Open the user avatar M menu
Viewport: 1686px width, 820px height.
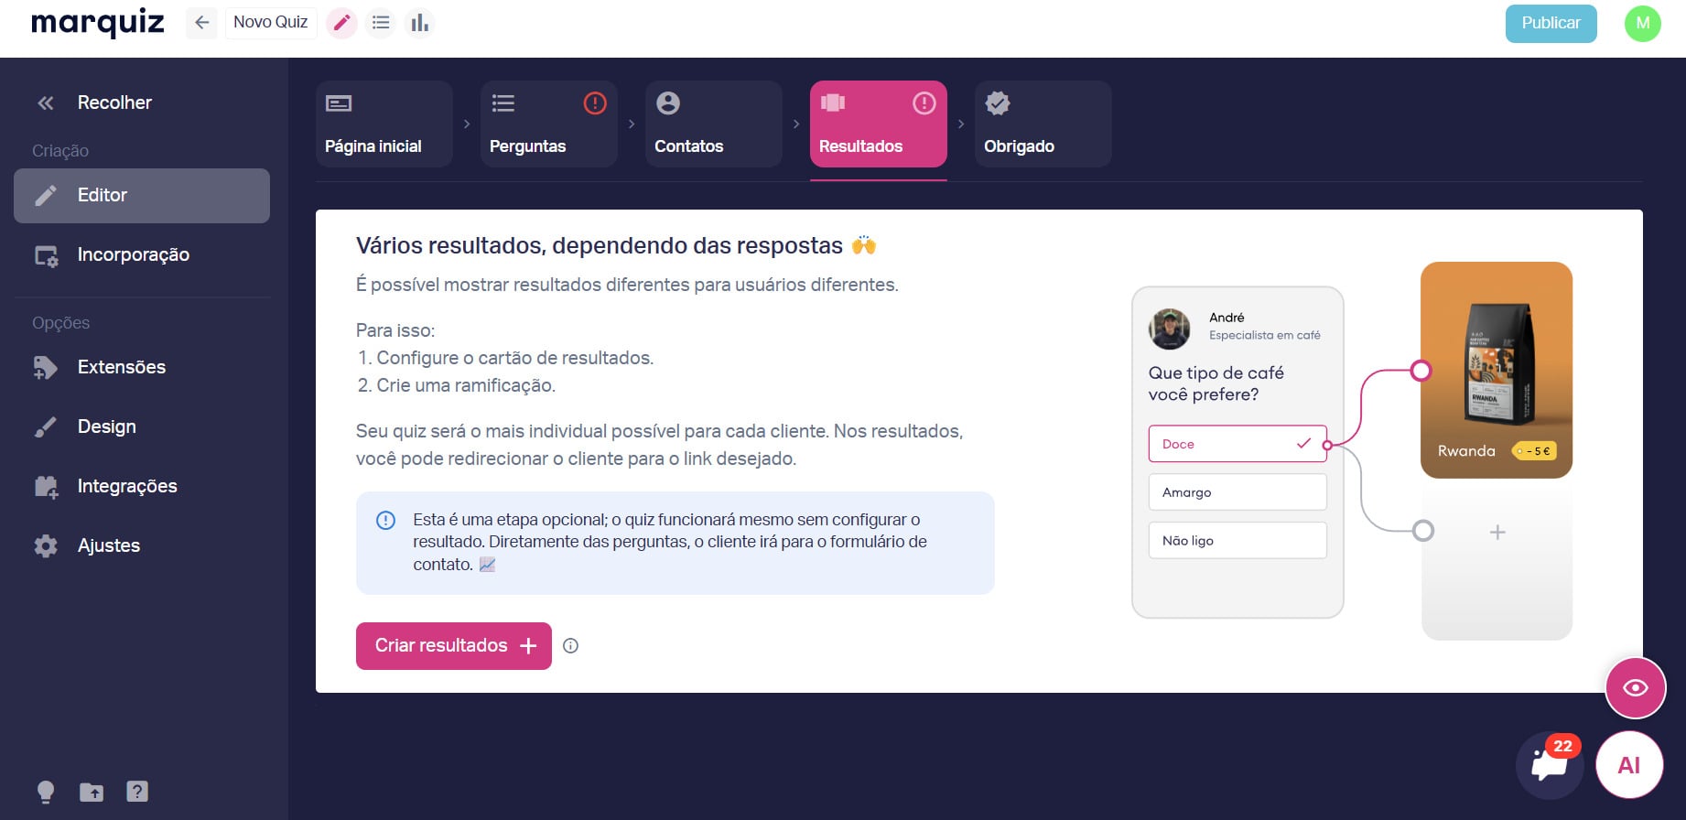click(x=1643, y=23)
